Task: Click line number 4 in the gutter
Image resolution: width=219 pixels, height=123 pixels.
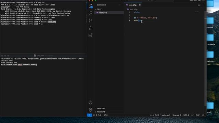Action: [x=129, y=20]
